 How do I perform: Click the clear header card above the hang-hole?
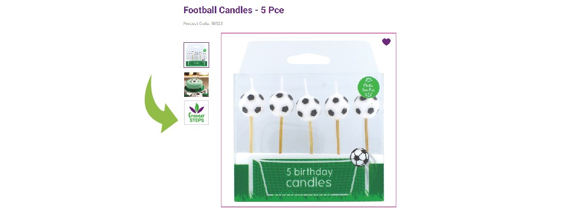pos(308,47)
